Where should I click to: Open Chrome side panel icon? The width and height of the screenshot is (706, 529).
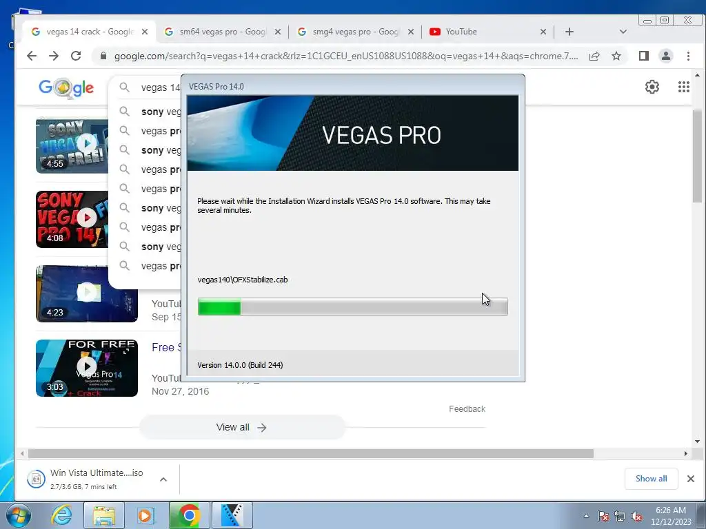coord(644,56)
